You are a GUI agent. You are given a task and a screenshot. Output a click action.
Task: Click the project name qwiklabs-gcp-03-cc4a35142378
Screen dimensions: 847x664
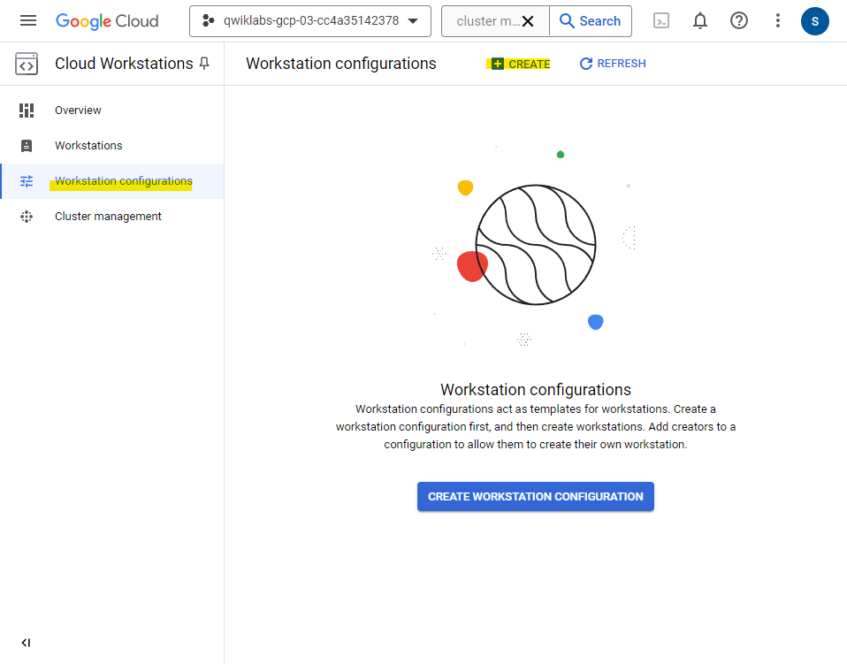[x=311, y=20]
